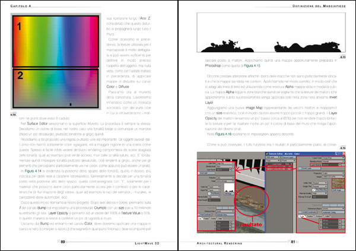
Task: Select second layer row in Texture Editor list
Action: pos(279,169)
